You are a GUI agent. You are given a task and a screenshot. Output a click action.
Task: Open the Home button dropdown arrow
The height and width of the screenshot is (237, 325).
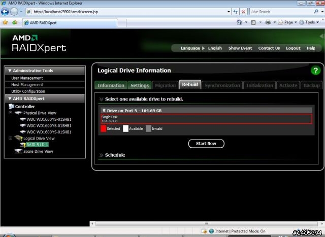(246, 22)
